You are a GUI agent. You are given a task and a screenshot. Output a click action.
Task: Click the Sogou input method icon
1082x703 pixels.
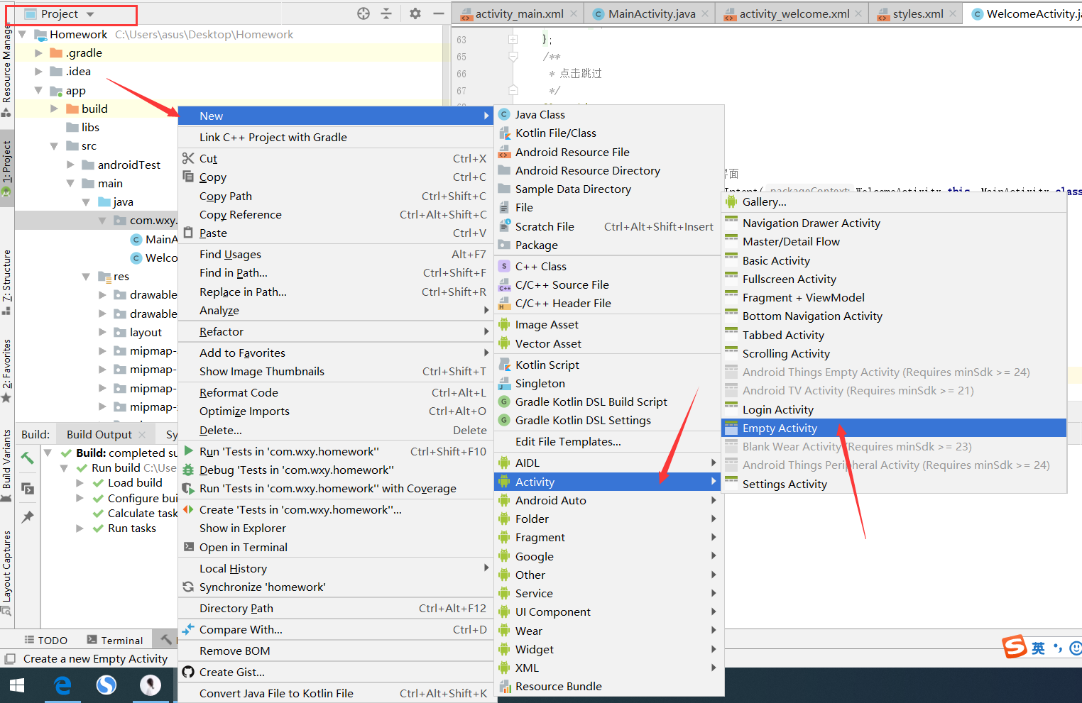1015,647
